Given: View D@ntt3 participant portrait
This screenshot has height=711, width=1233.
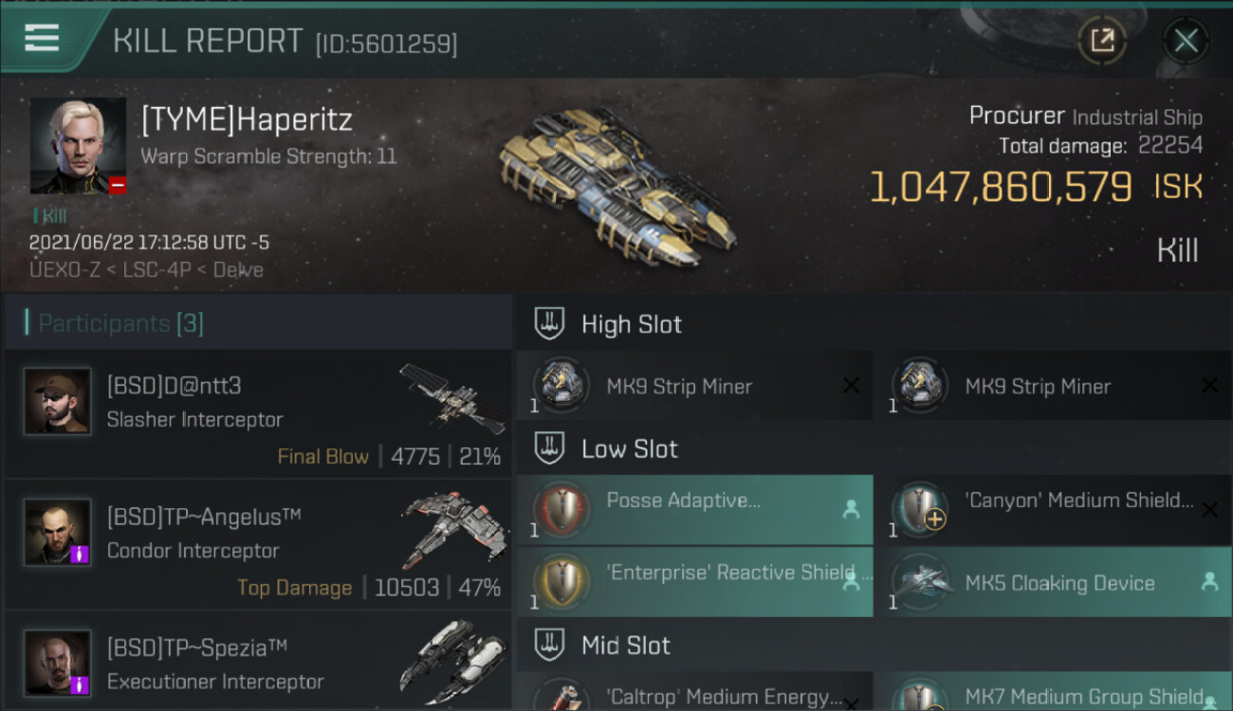Looking at the screenshot, I should (57, 402).
